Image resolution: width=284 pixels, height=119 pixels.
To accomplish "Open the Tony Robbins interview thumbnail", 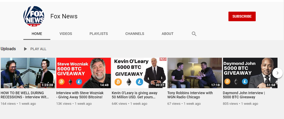I will pyautogui.click(x=194, y=73).
